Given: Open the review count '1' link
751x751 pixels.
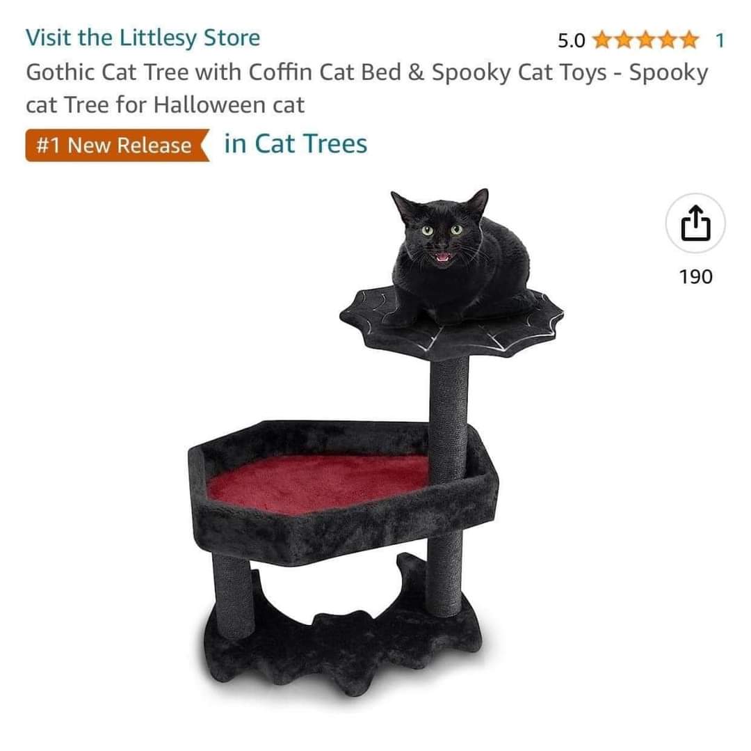Looking at the screenshot, I should 720,40.
